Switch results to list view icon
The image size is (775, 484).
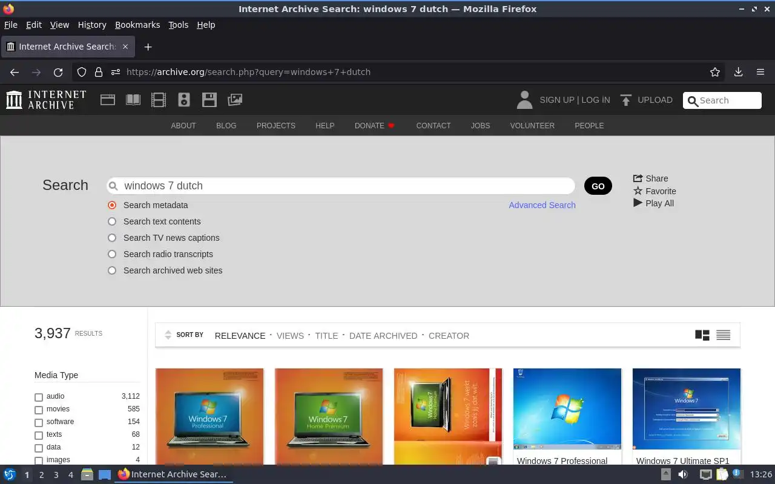(723, 335)
